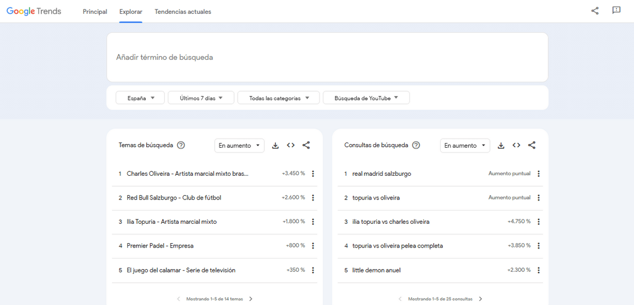Open more options for ilia topuria vs charles oliveira
Screen dimensions: 634x305
tap(538, 222)
